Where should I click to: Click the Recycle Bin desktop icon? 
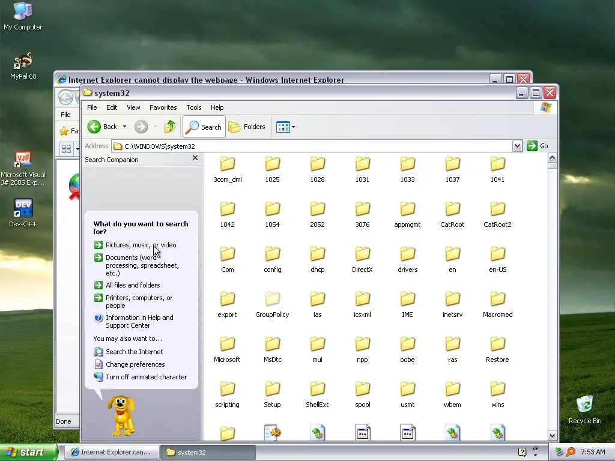585,409
